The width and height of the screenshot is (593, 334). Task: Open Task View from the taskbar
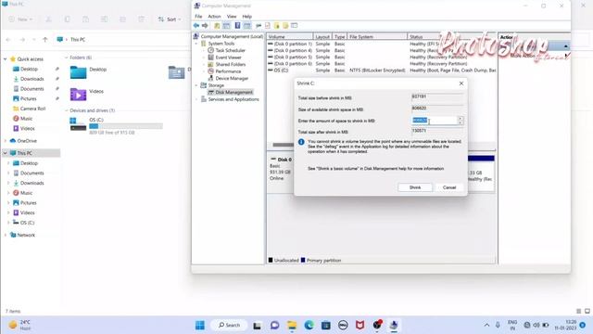(258, 325)
